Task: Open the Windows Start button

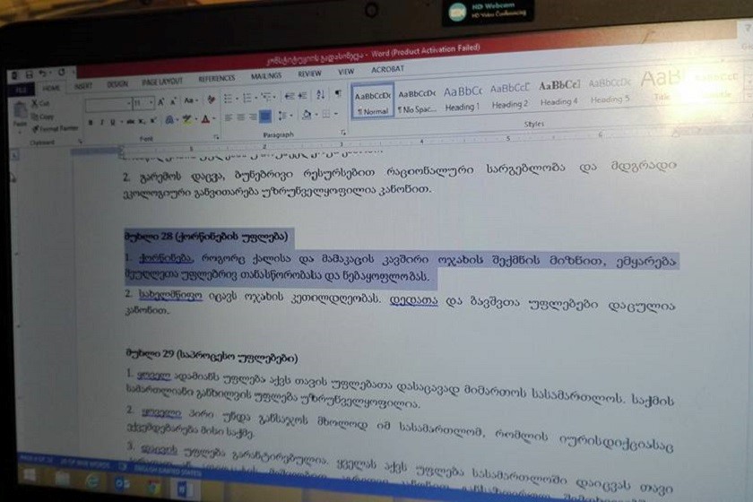Action: 30,476
